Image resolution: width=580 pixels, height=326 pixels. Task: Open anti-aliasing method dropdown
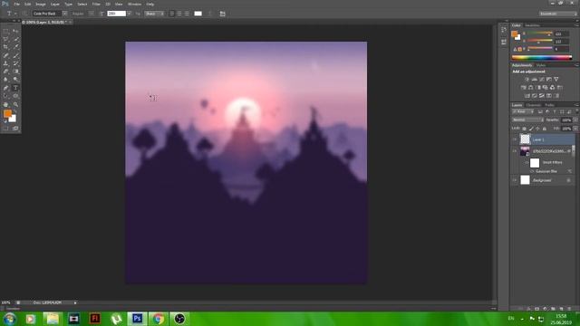click(x=154, y=14)
